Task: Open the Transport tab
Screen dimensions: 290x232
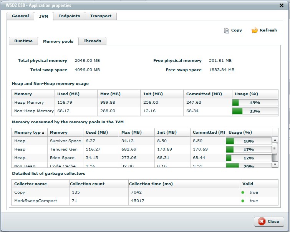Action: (x=101, y=16)
